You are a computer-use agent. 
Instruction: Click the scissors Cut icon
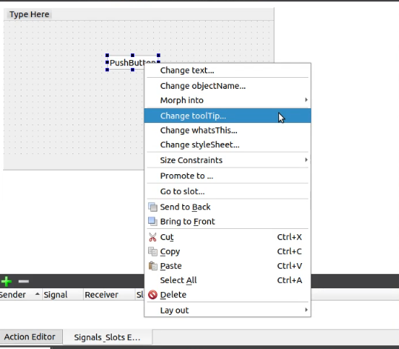pos(152,237)
